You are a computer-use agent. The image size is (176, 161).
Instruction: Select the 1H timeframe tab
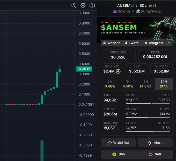click(x=128, y=84)
